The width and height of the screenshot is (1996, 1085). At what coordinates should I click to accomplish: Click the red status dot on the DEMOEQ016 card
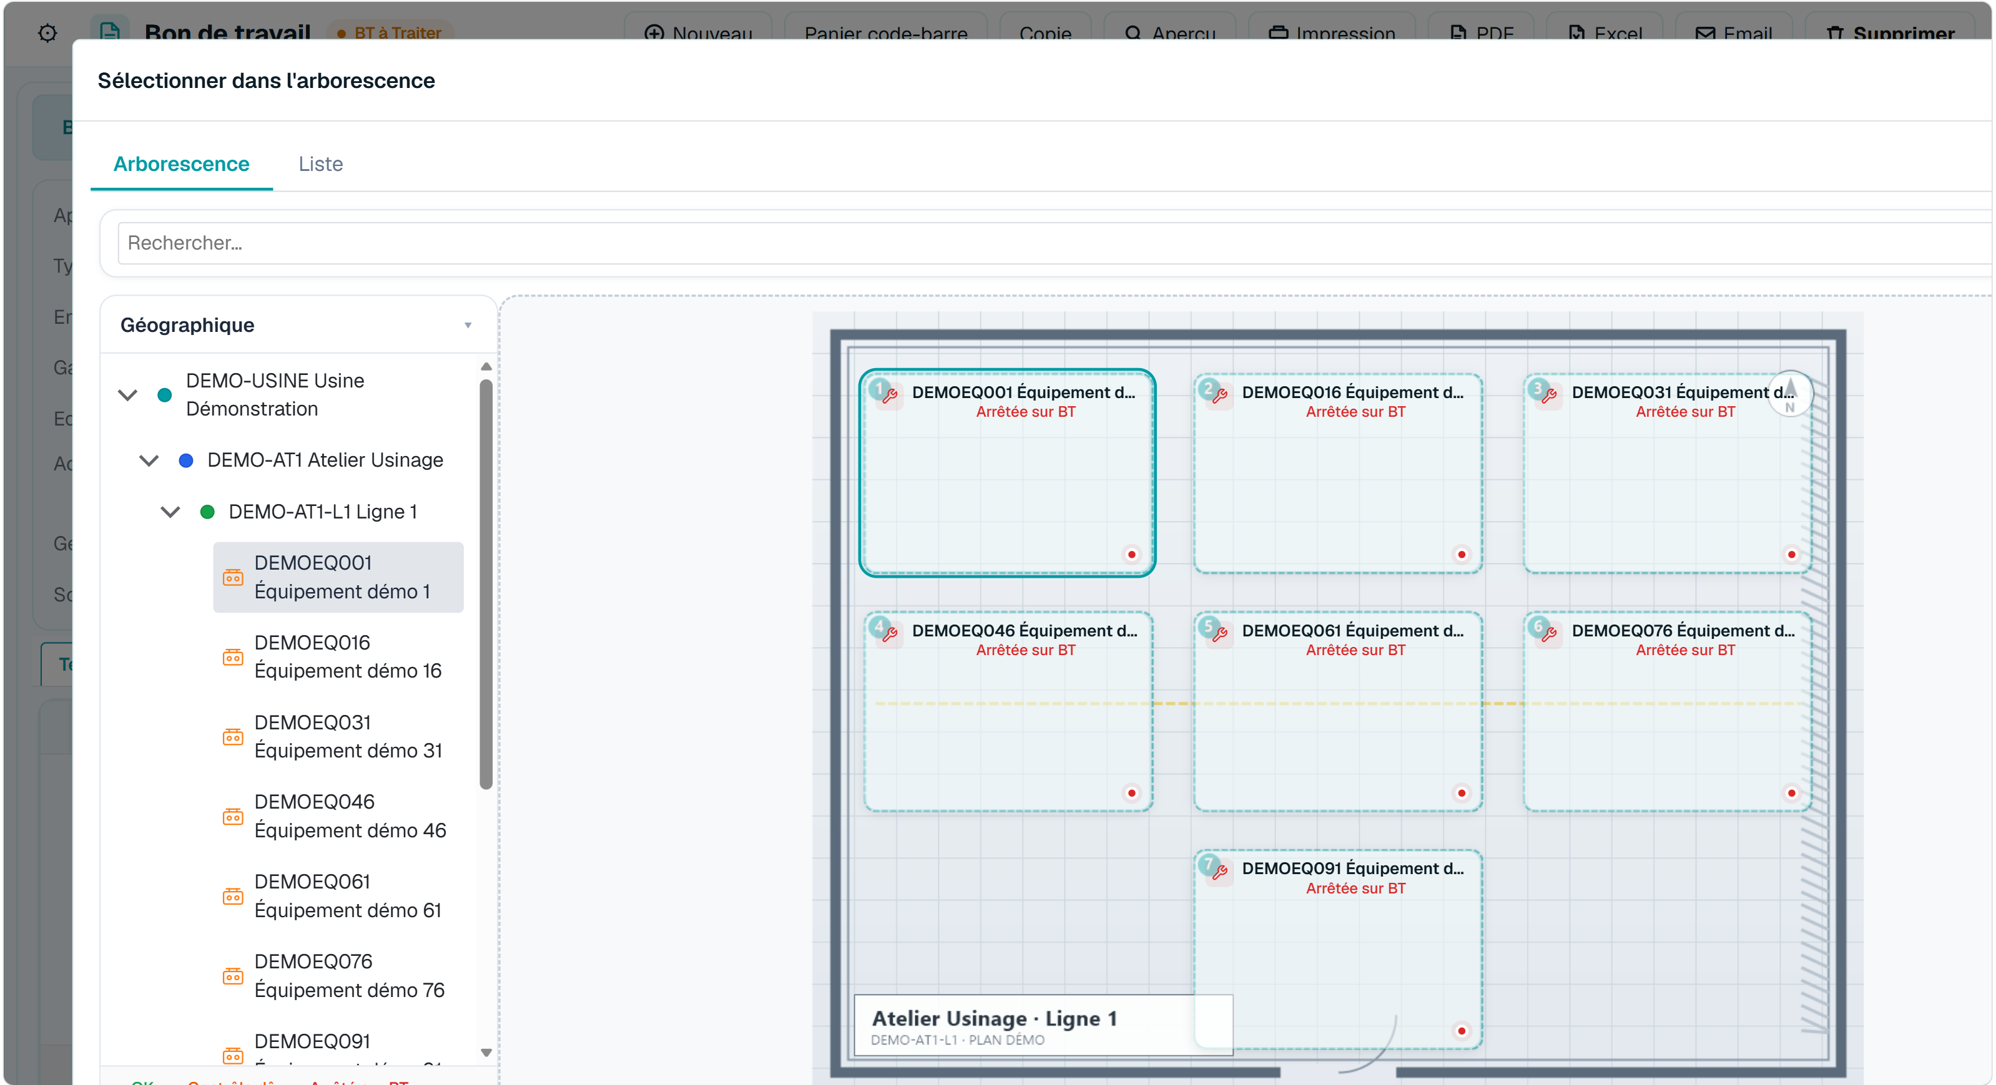pos(1462,555)
